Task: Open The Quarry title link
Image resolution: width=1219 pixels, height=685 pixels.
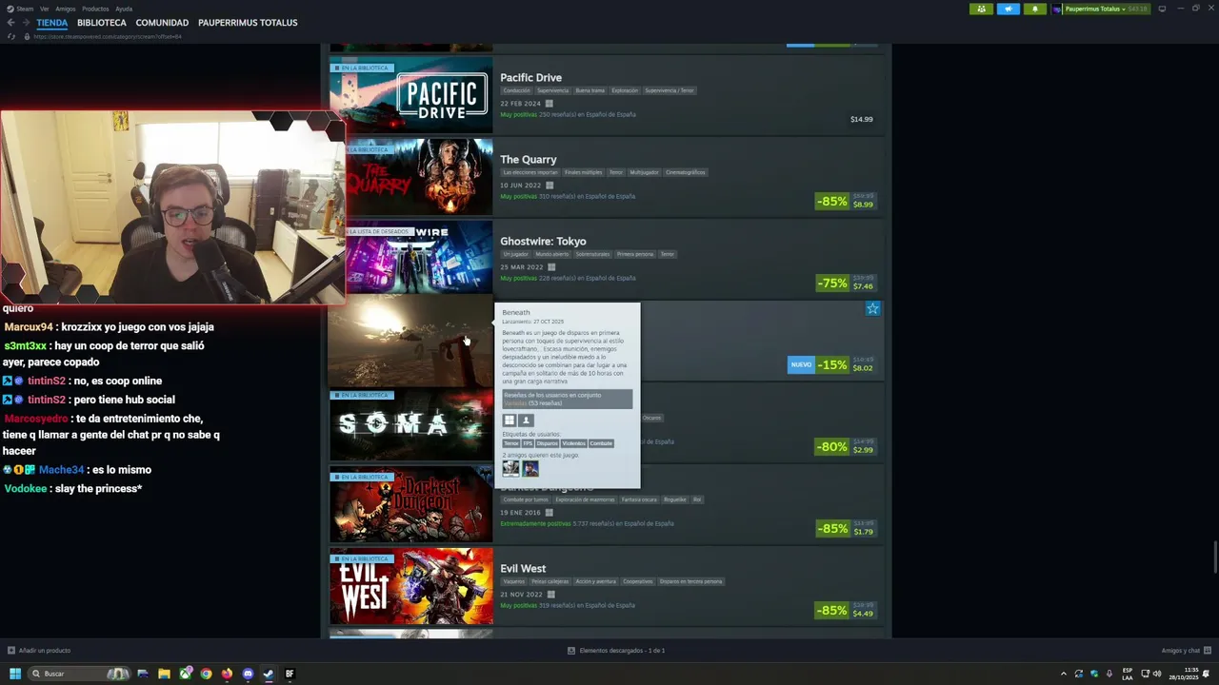Action: (529, 160)
